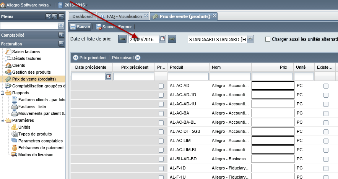Sort by Nom column header
This screenshot has width=338, height=179.
(230, 67)
